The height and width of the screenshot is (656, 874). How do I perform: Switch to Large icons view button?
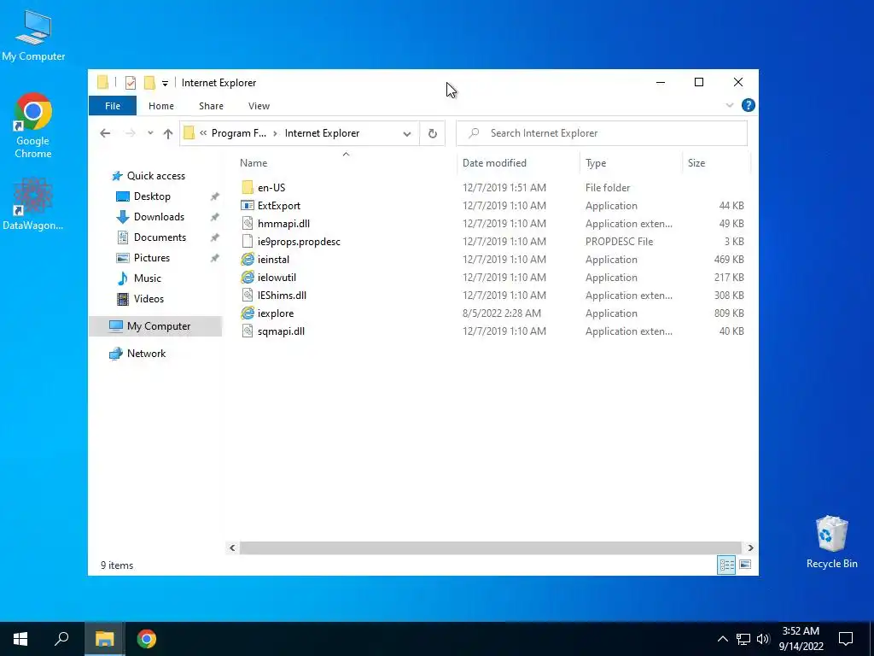click(745, 565)
